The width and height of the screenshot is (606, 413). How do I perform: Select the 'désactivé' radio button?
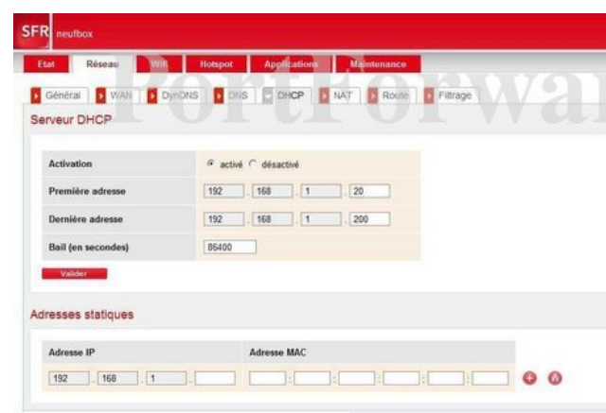(x=253, y=164)
